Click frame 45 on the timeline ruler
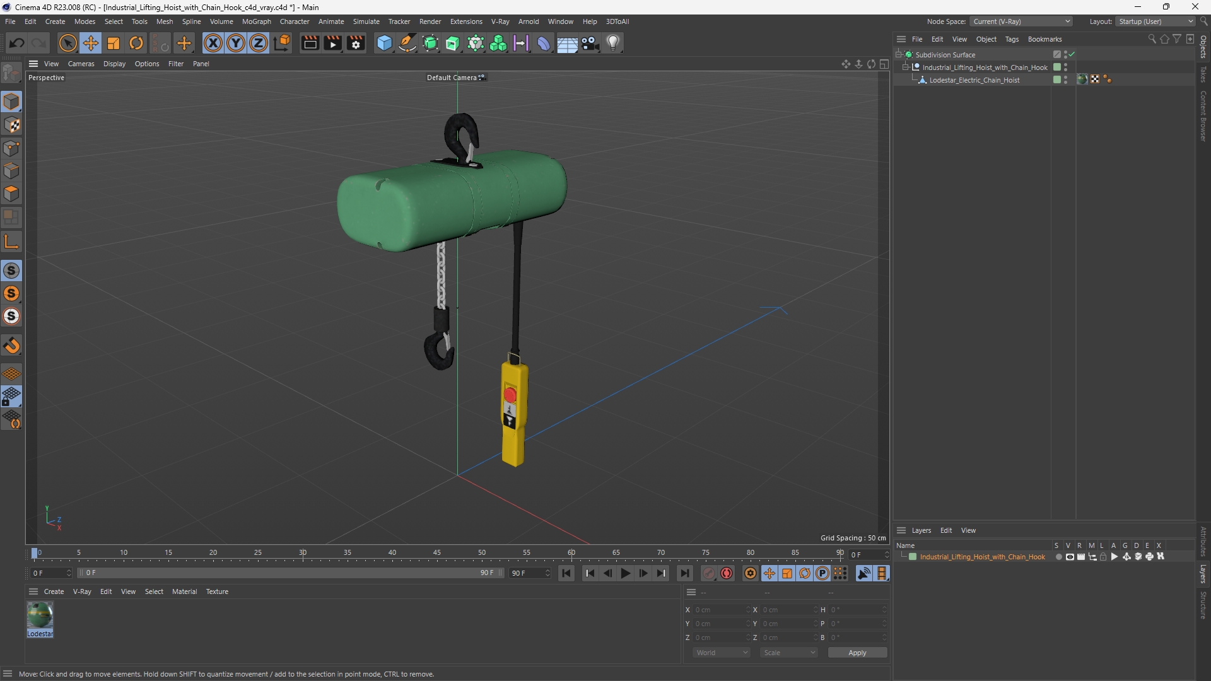This screenshot has width=1211, height=681. [437, 553]
